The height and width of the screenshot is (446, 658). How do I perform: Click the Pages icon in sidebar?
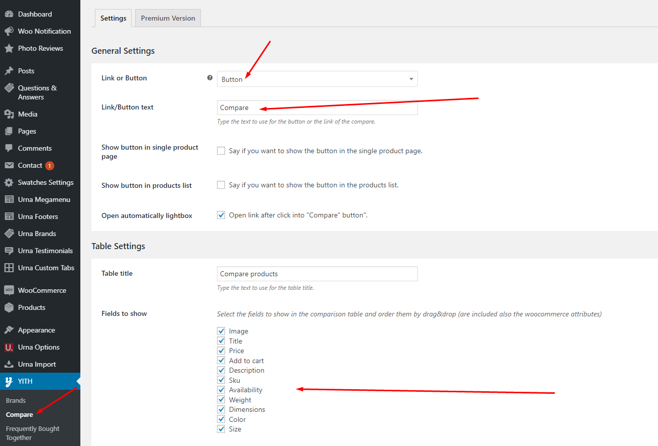pyautogui.click(x=9, y=131)
